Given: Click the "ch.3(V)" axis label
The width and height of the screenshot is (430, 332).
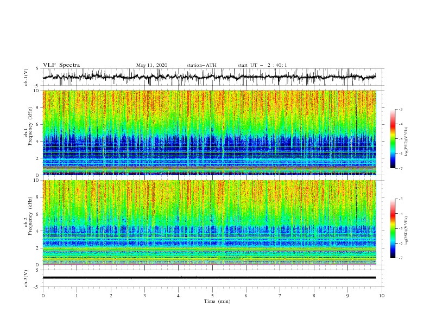Looking at the screenshot, I should (x=26, y=278).
